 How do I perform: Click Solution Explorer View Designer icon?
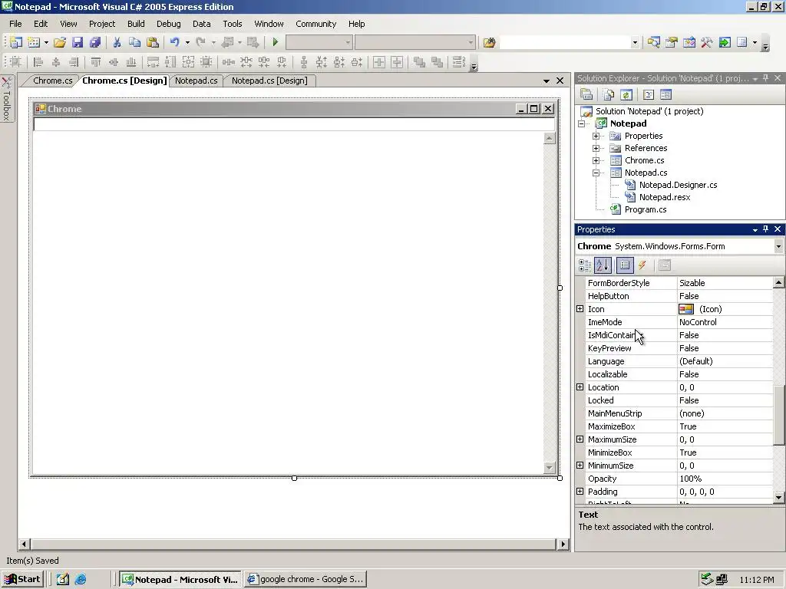(665, 94)
